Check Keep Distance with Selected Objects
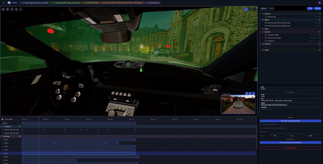323x164 pixels. pos(261,128)
